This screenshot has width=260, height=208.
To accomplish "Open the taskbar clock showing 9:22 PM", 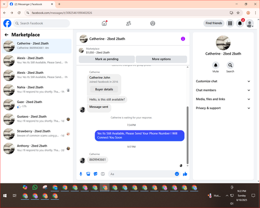I will (x=242, y=196).
